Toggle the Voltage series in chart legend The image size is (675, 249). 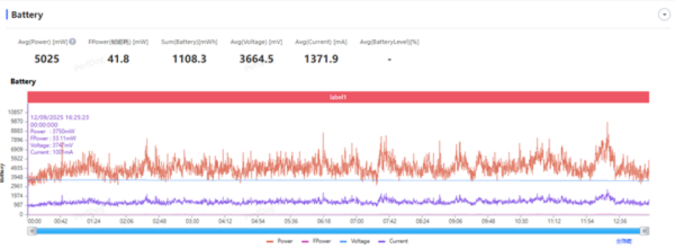[354, 241]
